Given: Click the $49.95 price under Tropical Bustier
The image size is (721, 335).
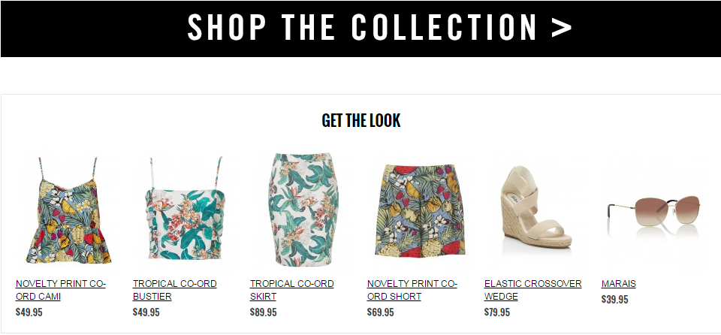Looking at the screenshot, I should pyautogui.click(x=146, y=312).
